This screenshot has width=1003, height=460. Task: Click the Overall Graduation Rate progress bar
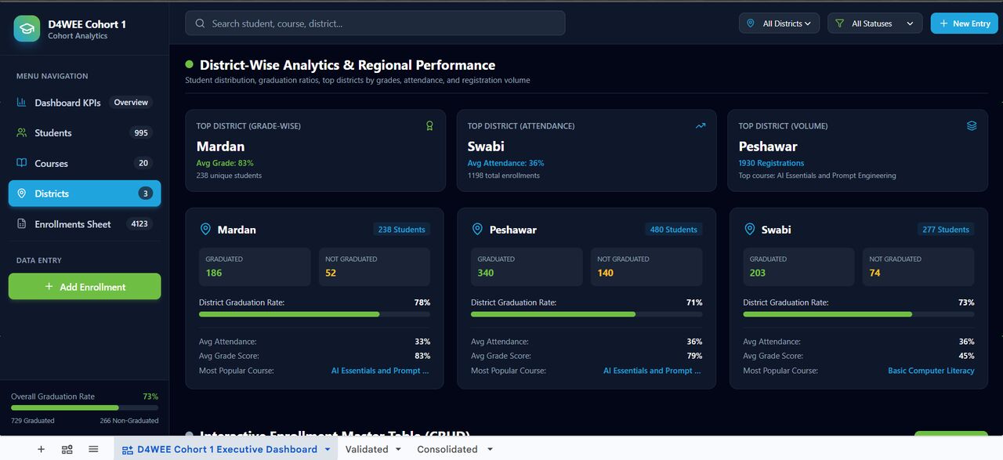[x=85, y=407]
